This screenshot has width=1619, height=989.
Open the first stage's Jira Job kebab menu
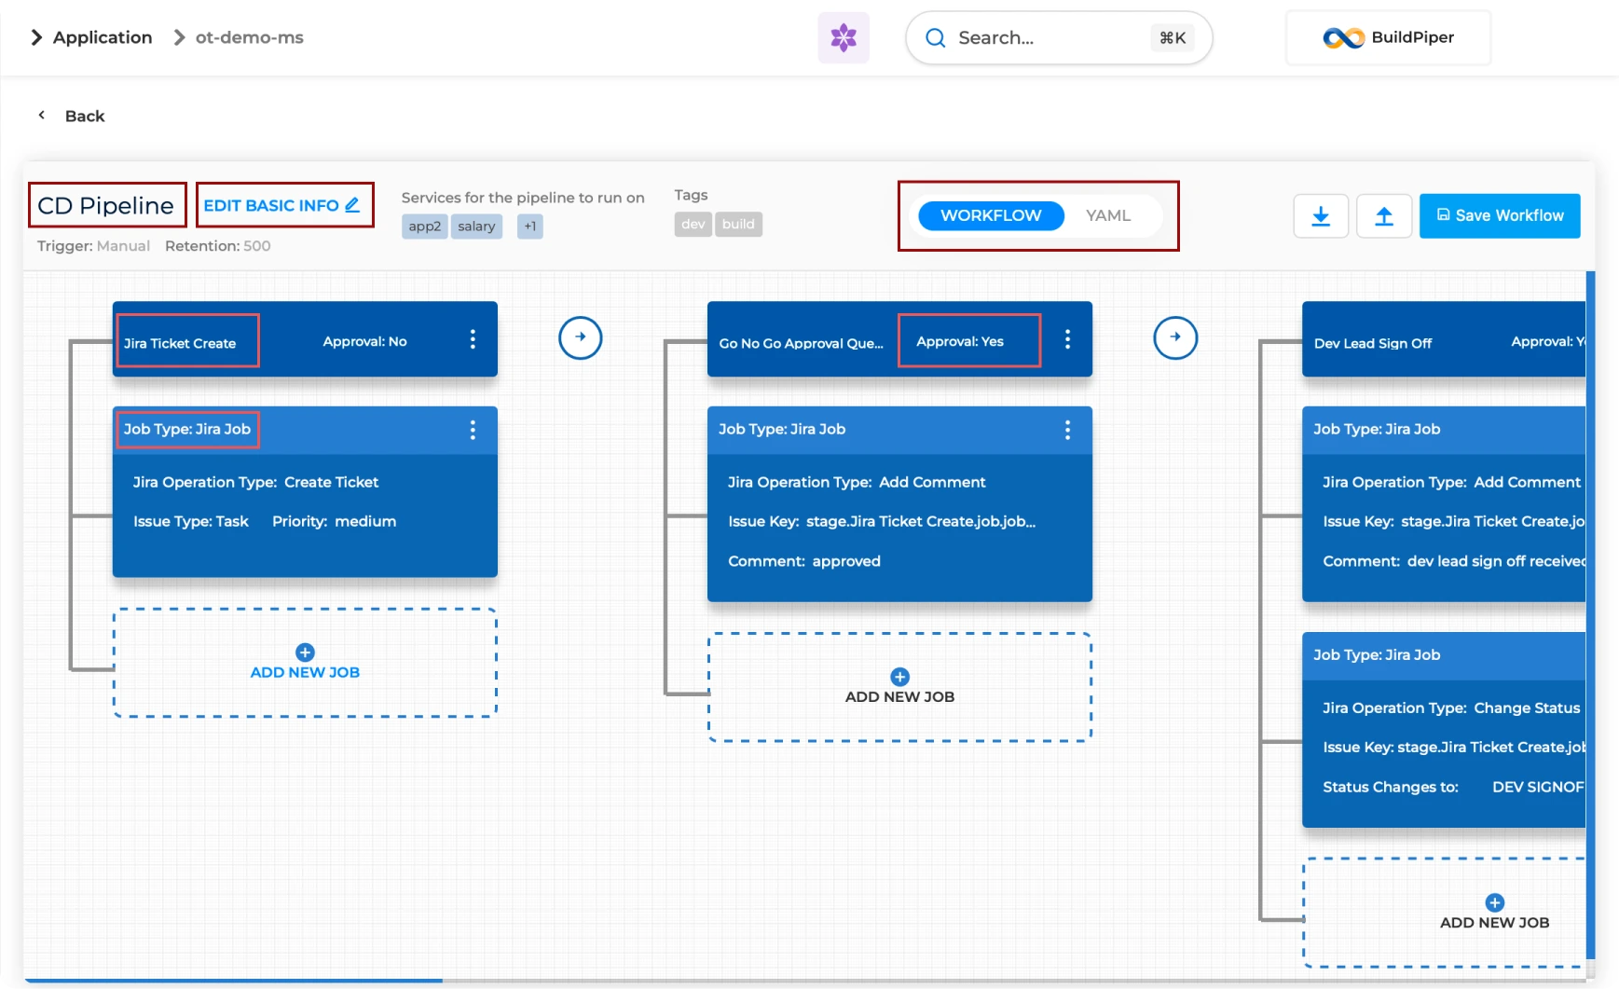[473, 430]
